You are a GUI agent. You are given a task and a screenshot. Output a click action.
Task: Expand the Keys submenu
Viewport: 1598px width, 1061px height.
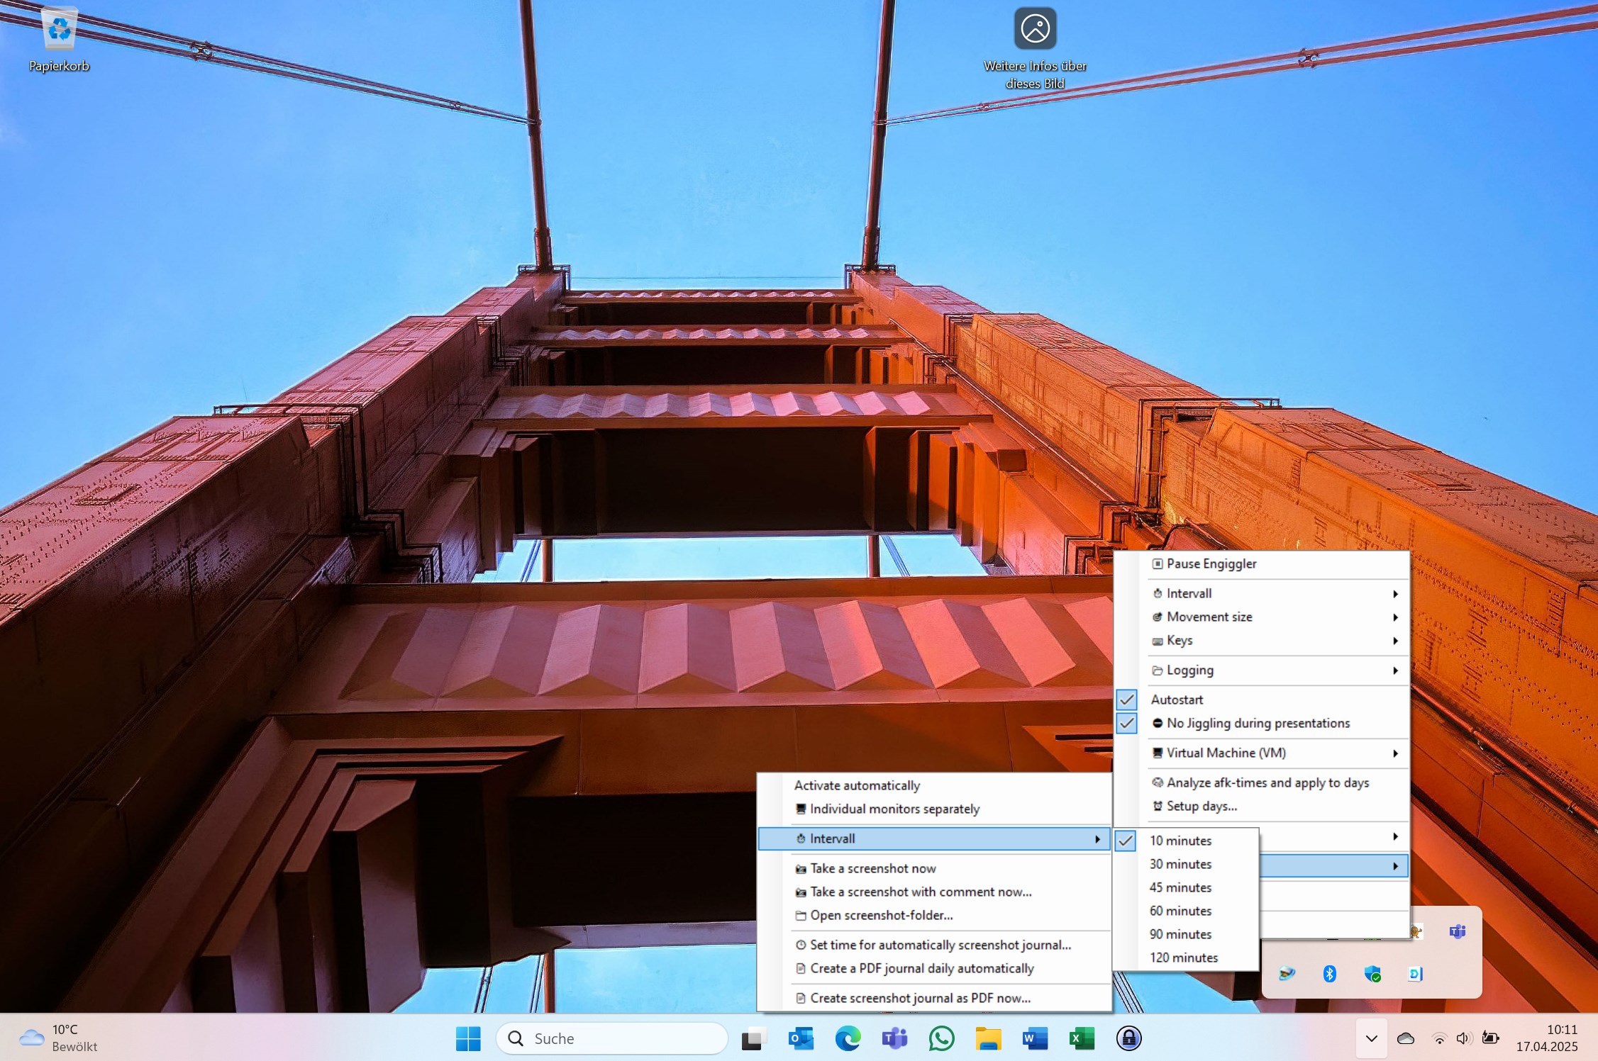(x=1261, y=640)
